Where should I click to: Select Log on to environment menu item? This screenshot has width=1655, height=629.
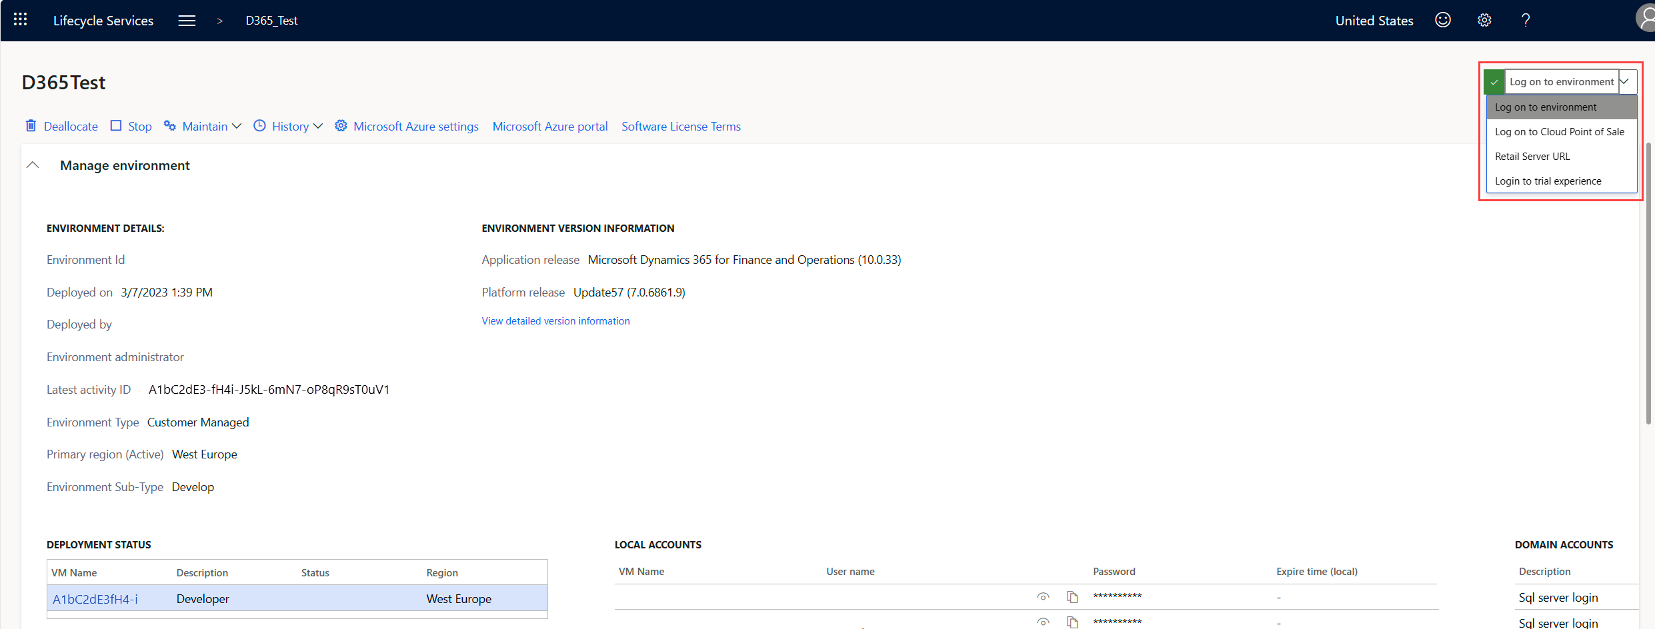(x=1562, y=107)
